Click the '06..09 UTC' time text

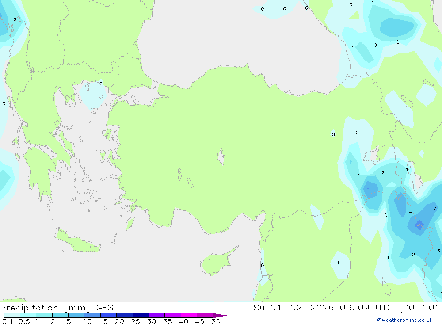tap(366, 308)
